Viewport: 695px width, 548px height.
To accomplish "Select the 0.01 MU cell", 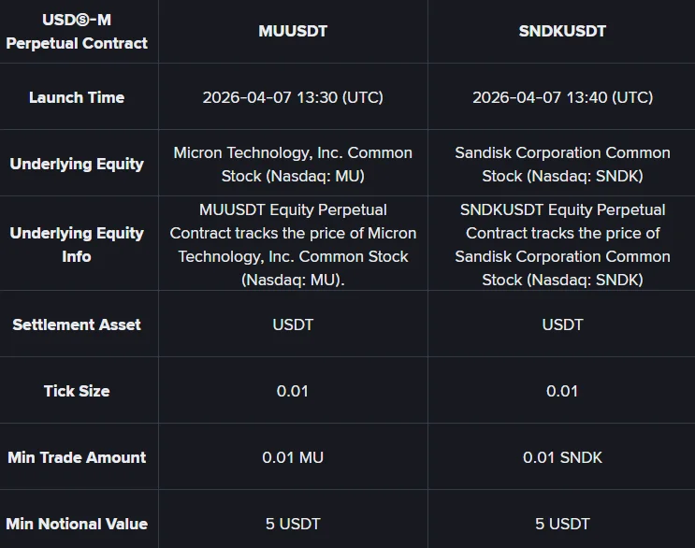I will click(x=293, y=457).
